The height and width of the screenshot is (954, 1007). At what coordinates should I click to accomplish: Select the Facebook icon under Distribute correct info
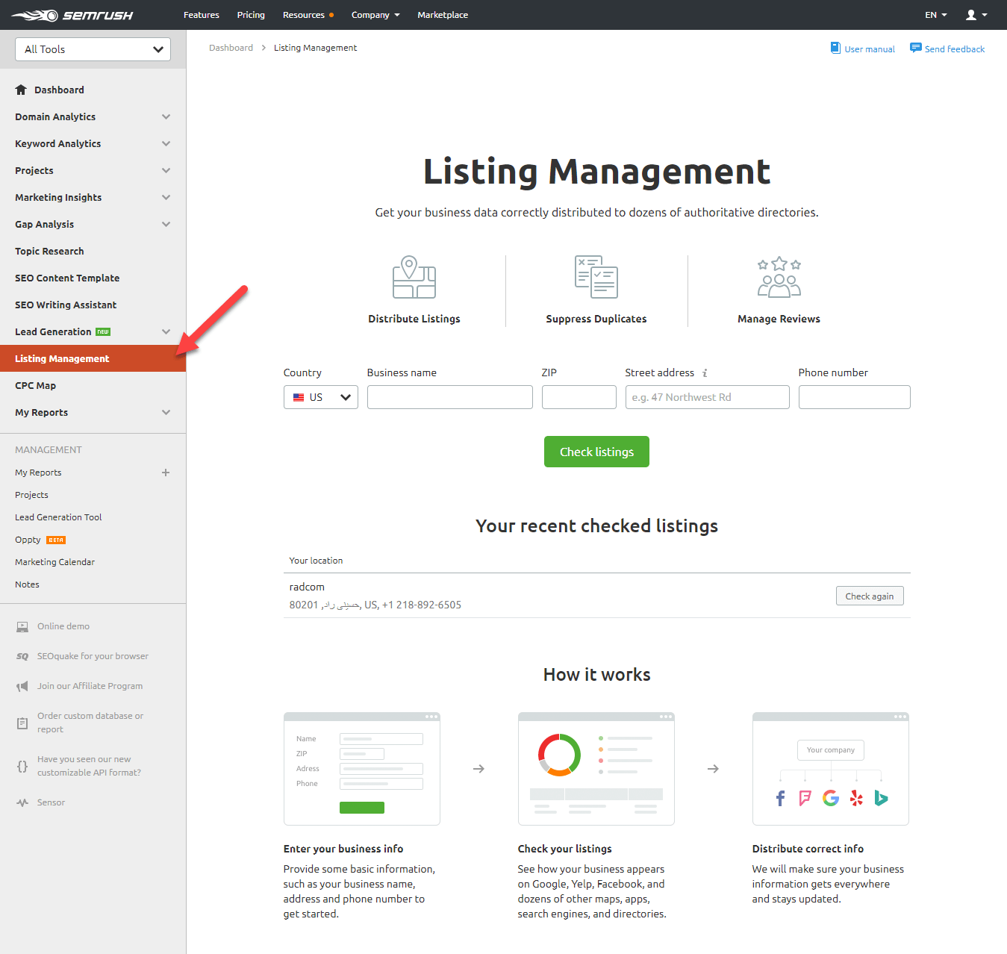[780, 797]
